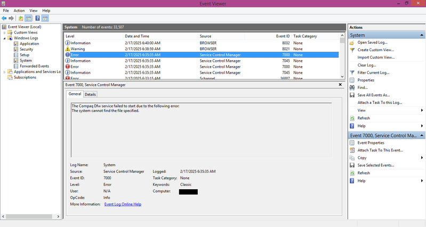Open the File menu
The width and height of the screenshot is (426, 227).
(x=6, y=11)
